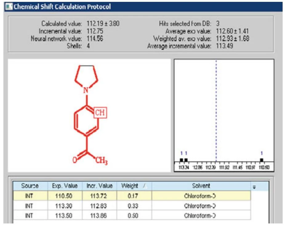The image size is (286, 225).
Task: Click the Average exp value 112.60 ± 1.41
Action: coord(232,31)
